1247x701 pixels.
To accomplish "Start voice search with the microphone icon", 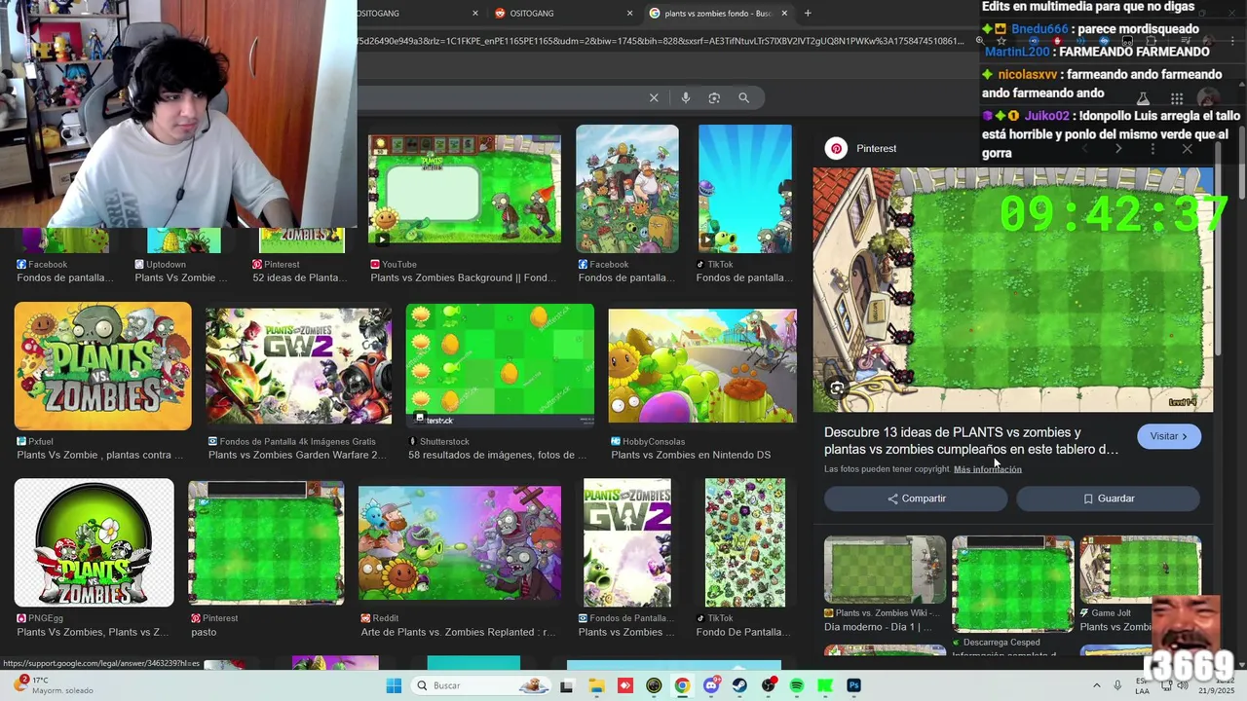I will coord(686,97).
